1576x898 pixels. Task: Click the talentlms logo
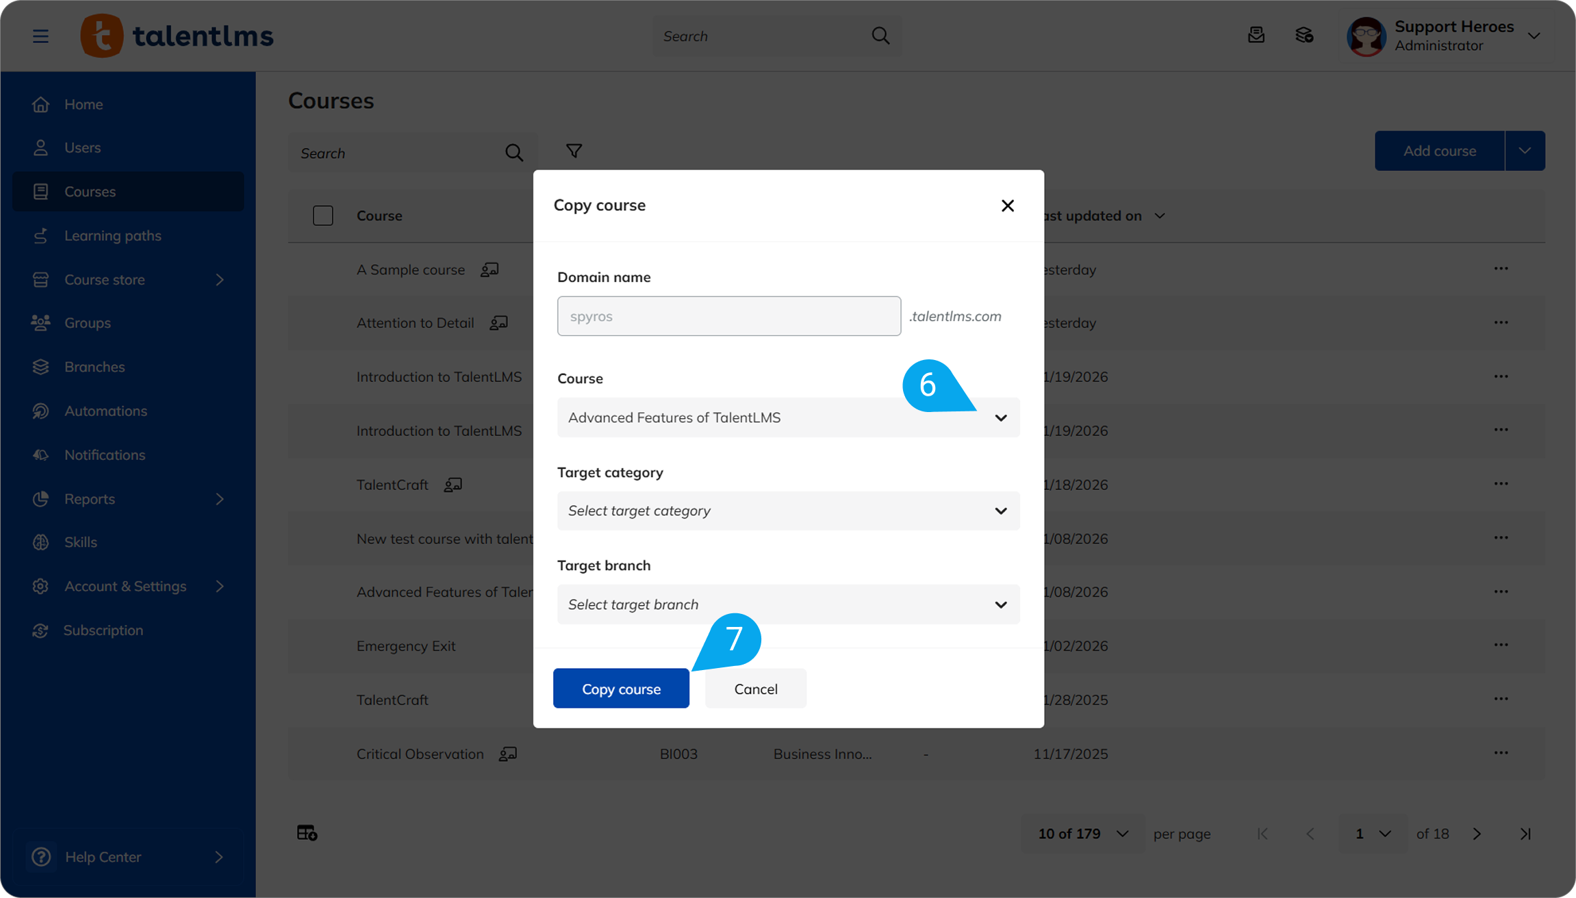click(x=177, y=36)
